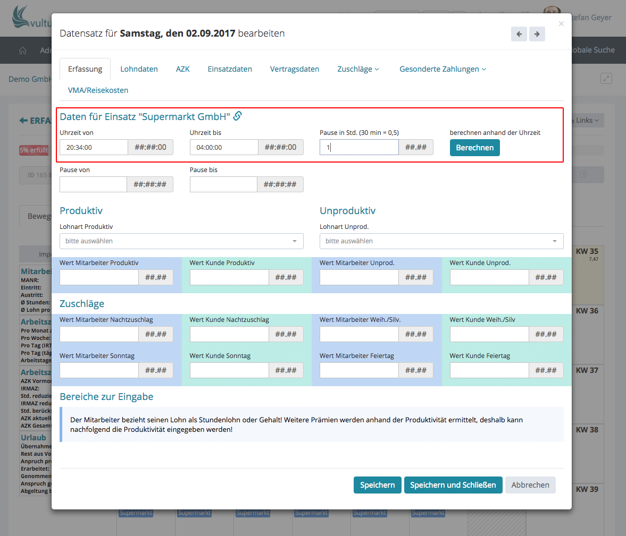Cancel with the Abbrechen button
The height and width of the screenshot is (536, 626).
pyautogui.click(x=530, y=485)
